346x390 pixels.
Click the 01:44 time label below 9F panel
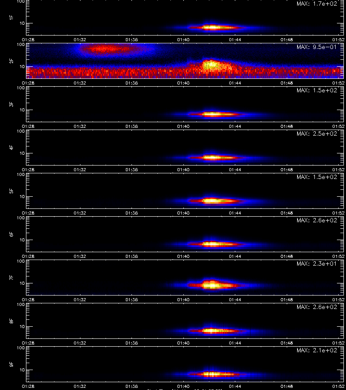coord(235,386)
